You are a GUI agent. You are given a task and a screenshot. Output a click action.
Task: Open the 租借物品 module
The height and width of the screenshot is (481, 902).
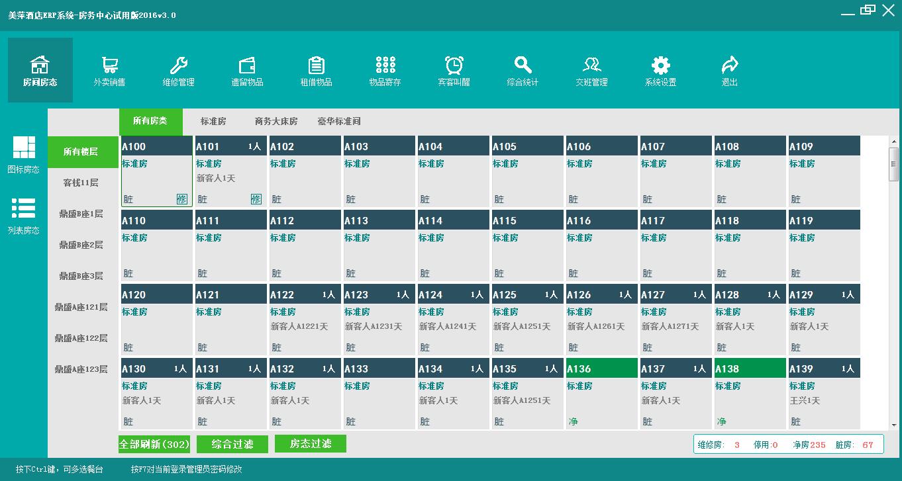(x=317, y=69)
